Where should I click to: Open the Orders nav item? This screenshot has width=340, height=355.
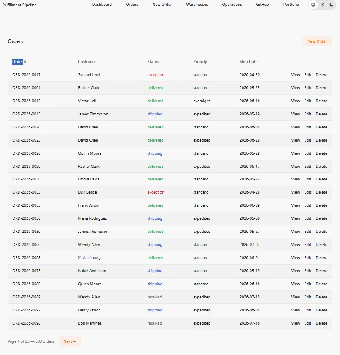click(132, 5)
